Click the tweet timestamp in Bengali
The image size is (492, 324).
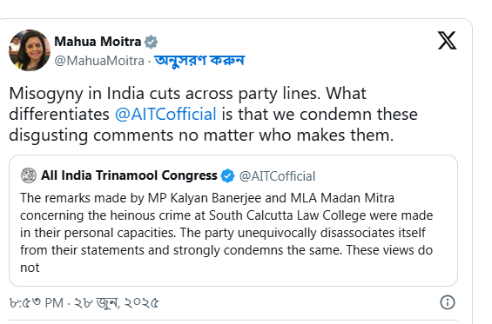84,303
